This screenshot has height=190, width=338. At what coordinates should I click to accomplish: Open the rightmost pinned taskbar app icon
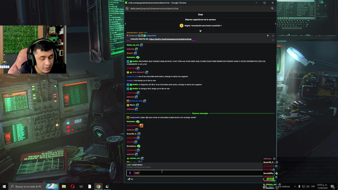(107, 187)
